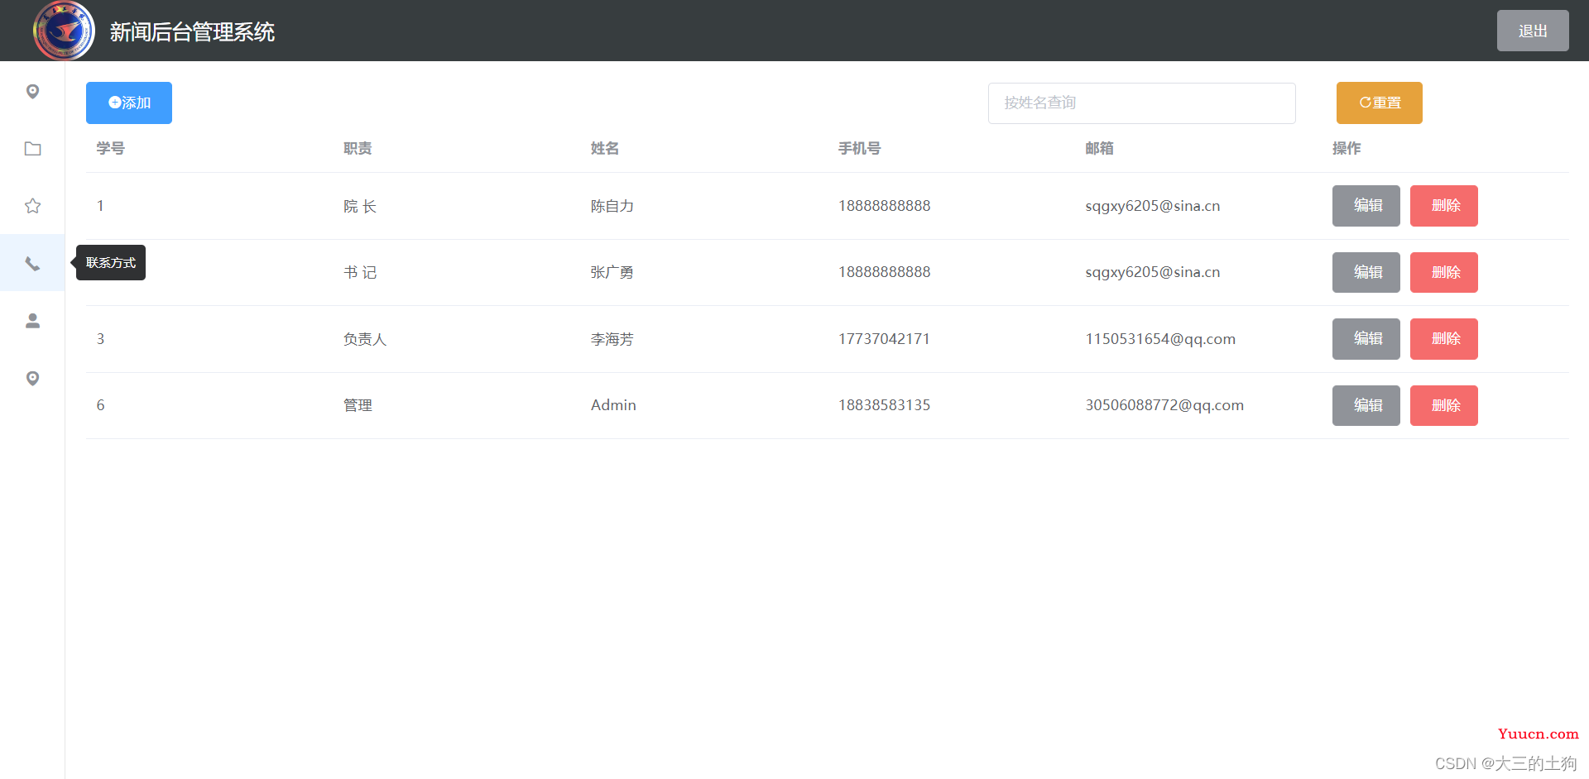Click the role cell 管理
Viewport: 1589px width, 779px height.
358,405
